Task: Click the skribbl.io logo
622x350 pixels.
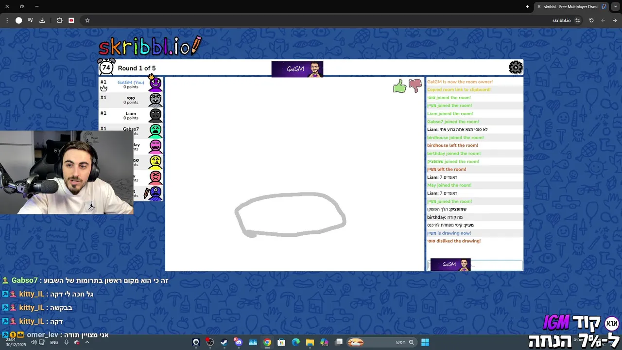Action: coord(150,46)
